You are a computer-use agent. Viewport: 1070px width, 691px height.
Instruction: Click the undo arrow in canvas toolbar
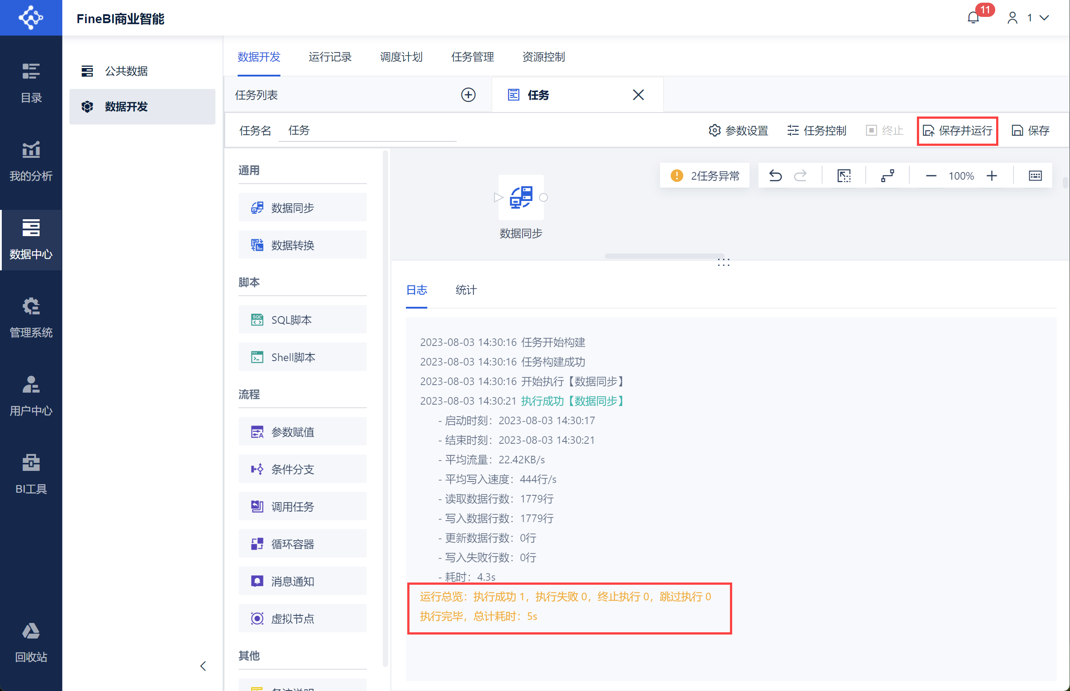click(x=775, y=176)
